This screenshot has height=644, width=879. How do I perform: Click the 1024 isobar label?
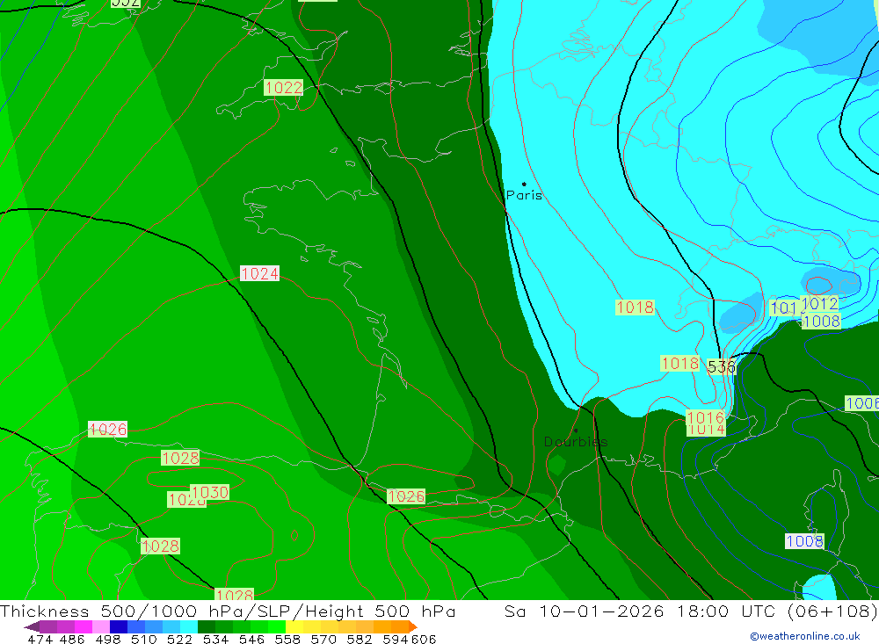point(259,274)
